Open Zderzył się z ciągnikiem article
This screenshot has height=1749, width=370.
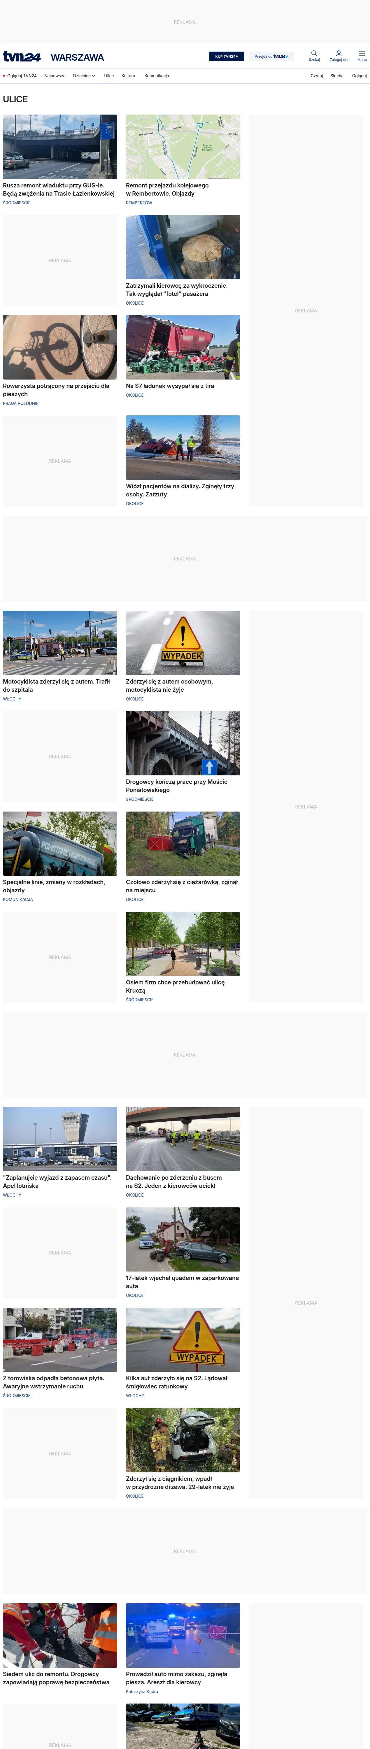tap(180, 1482)
